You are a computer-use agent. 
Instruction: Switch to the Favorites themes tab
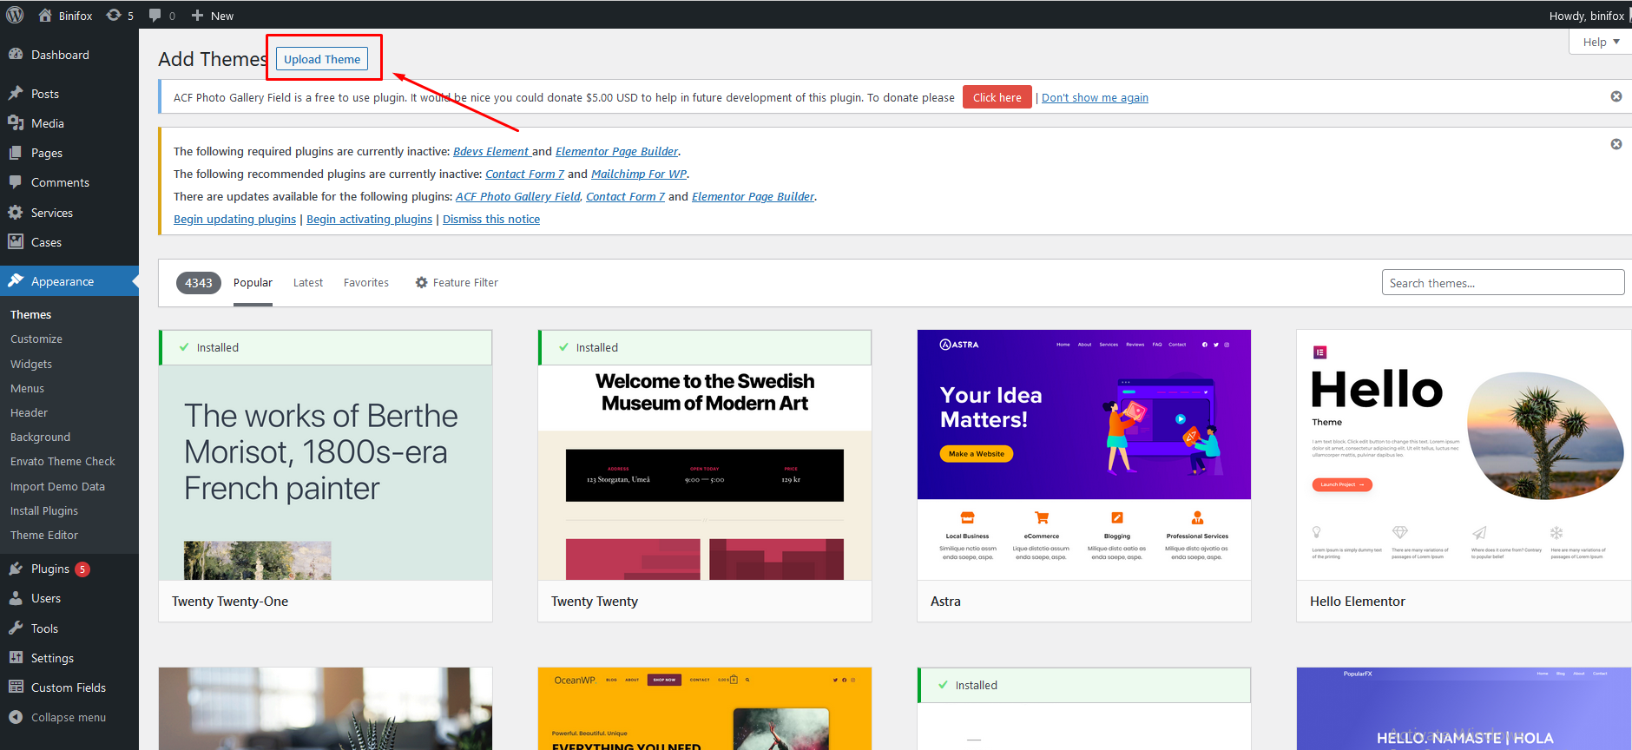pyautogui.click(x=365, y=283)
